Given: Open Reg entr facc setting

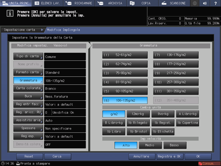Looking at the screenshot, I should [28, 104].
